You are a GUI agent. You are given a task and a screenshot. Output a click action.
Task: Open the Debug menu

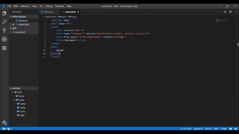[x=49, y=6]
